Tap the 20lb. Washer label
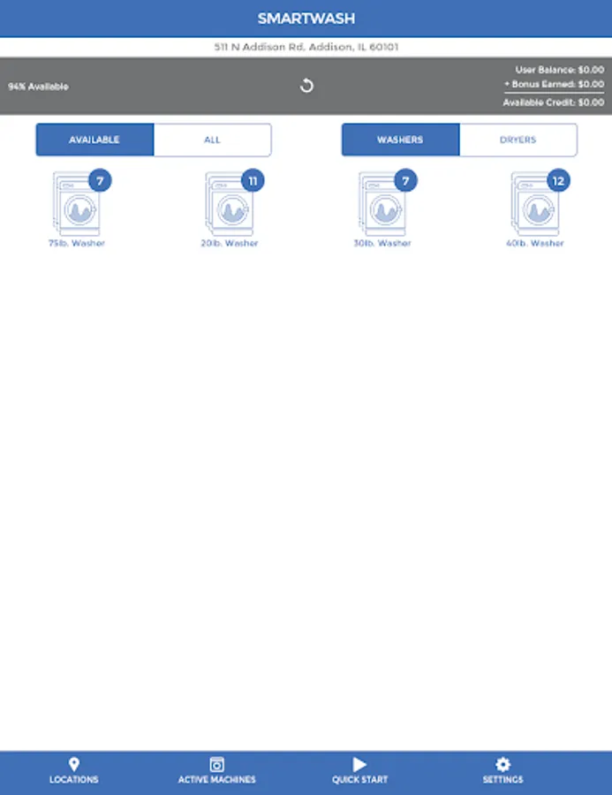Image resolution: width=612 pixels, height=795 pixels. coord(230,244)
